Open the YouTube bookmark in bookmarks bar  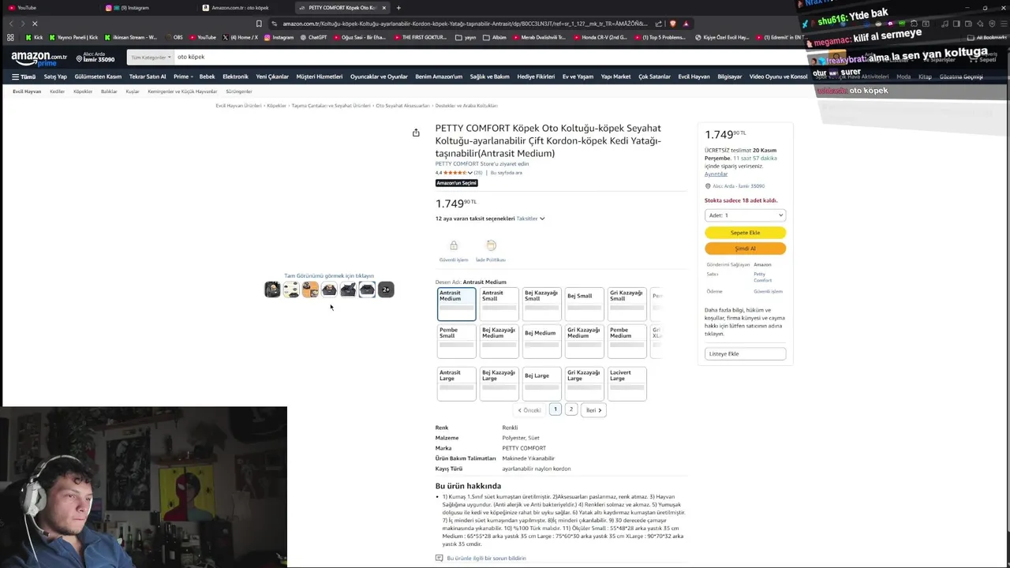pos(202,37)
